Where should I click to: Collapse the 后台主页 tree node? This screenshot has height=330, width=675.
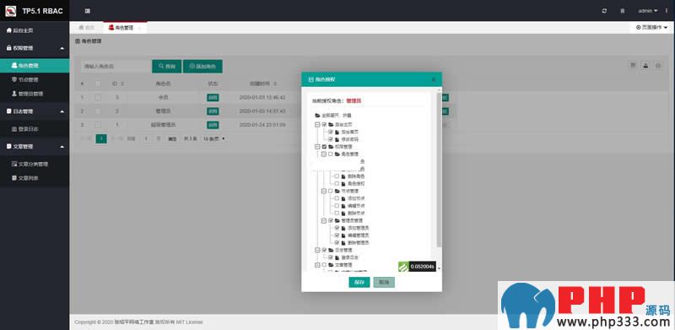317,125
